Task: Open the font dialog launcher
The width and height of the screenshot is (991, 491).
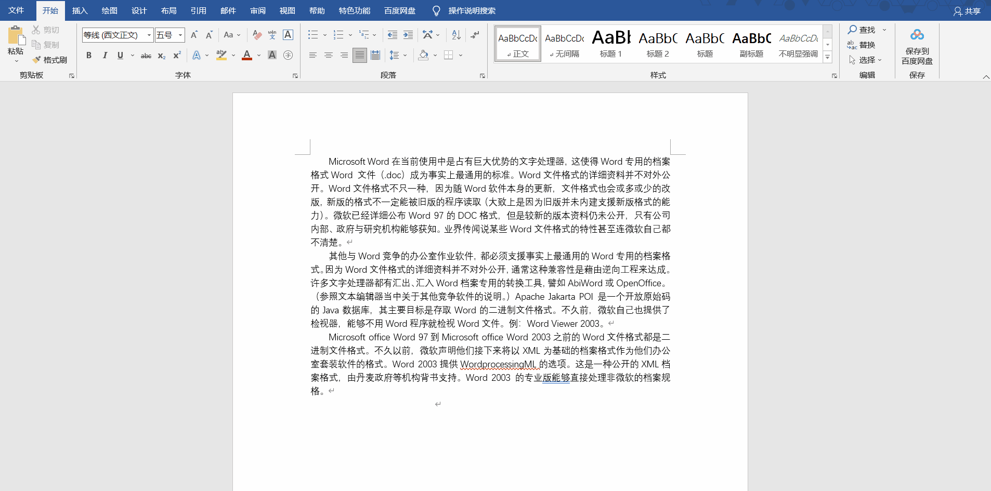Action: [x=295, y=76]
